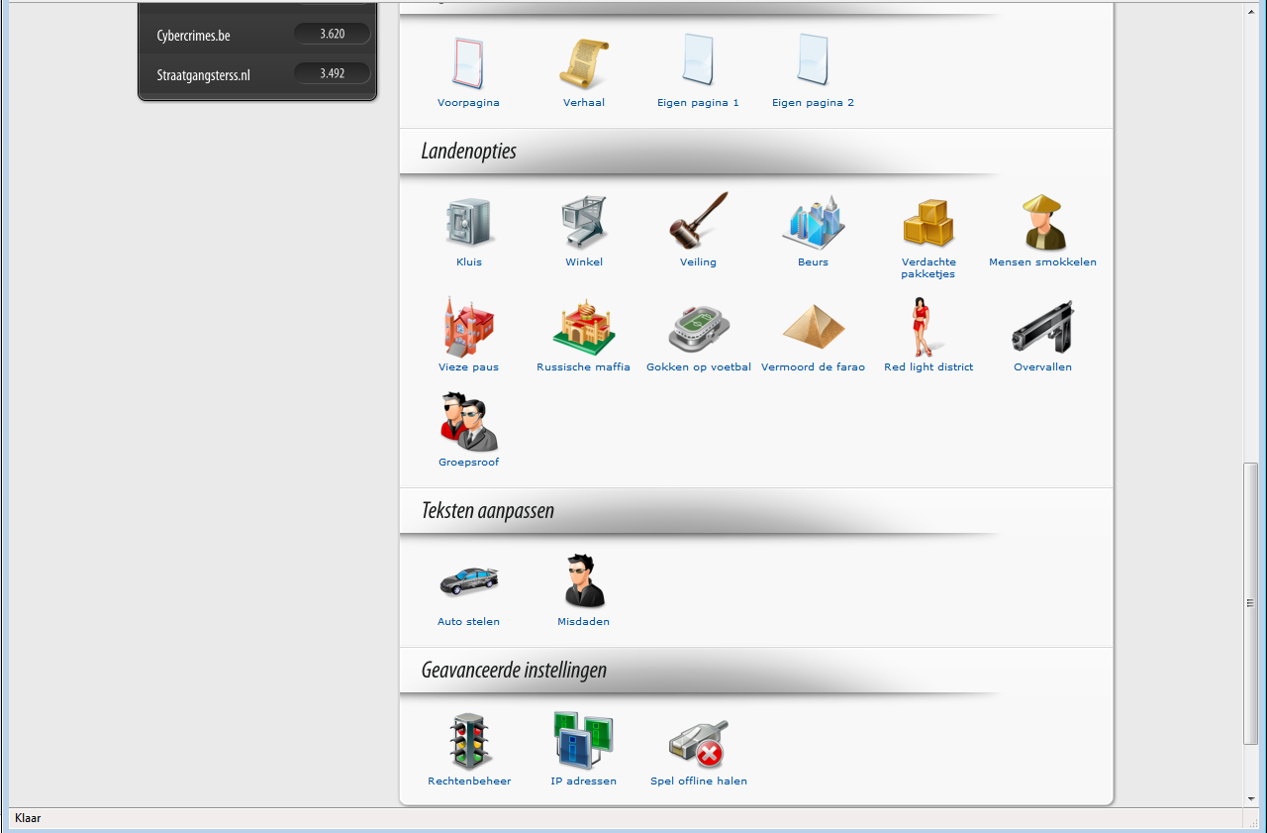Image resolution: width=1267 pixels, height=833 pixels.
Task: Click the Spel offline halen icon
Action: point(698,745)
